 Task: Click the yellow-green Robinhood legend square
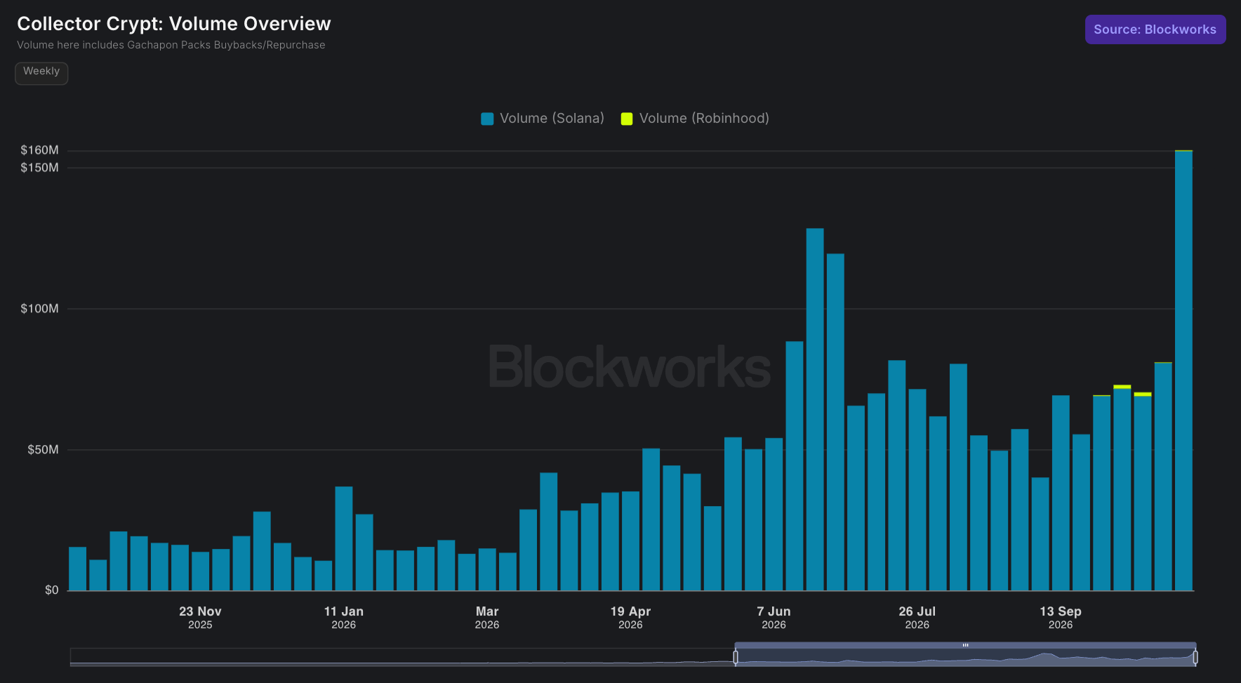[x=627, y=119]
